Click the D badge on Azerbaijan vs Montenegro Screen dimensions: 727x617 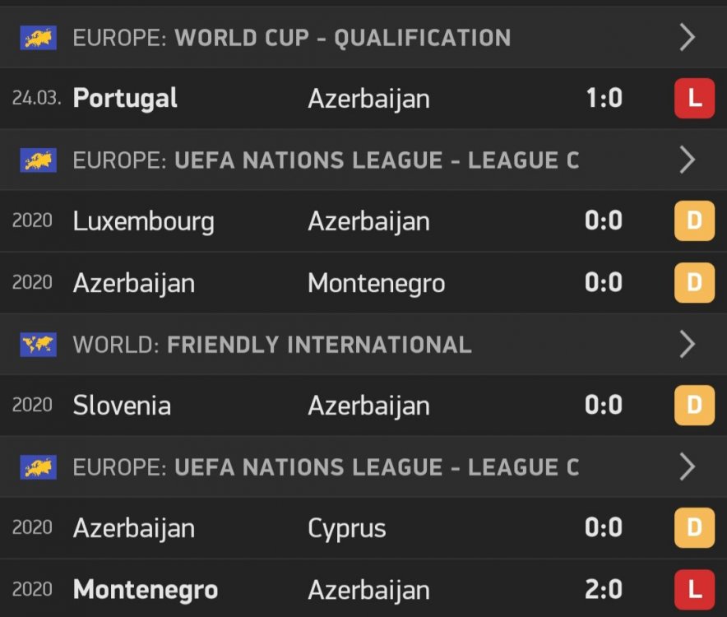[x=694, y=283]
